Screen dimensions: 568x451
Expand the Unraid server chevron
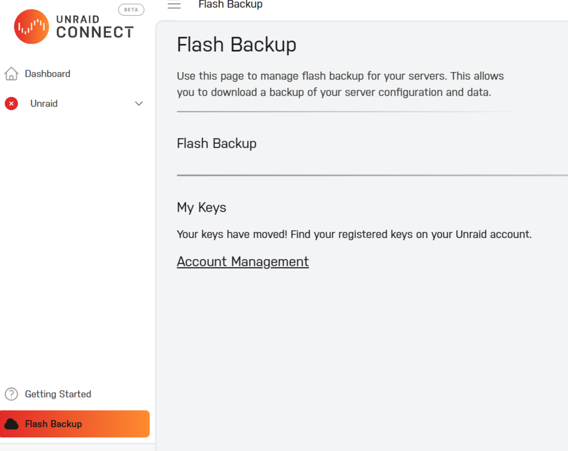[139, 103]
